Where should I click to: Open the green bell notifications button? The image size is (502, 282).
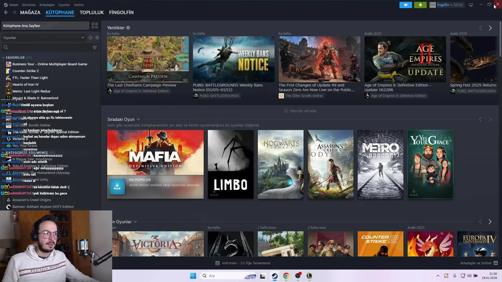tap(420, 5)
